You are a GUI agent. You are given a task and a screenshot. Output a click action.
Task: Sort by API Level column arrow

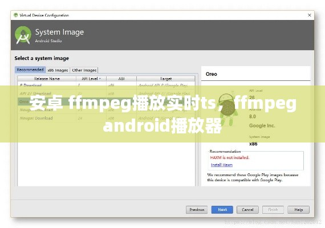[x=100, y=79]
